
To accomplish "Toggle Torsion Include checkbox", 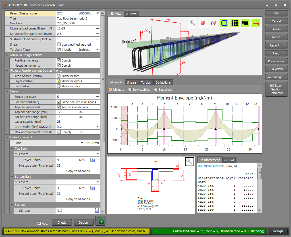I will (x=59, y=50).
